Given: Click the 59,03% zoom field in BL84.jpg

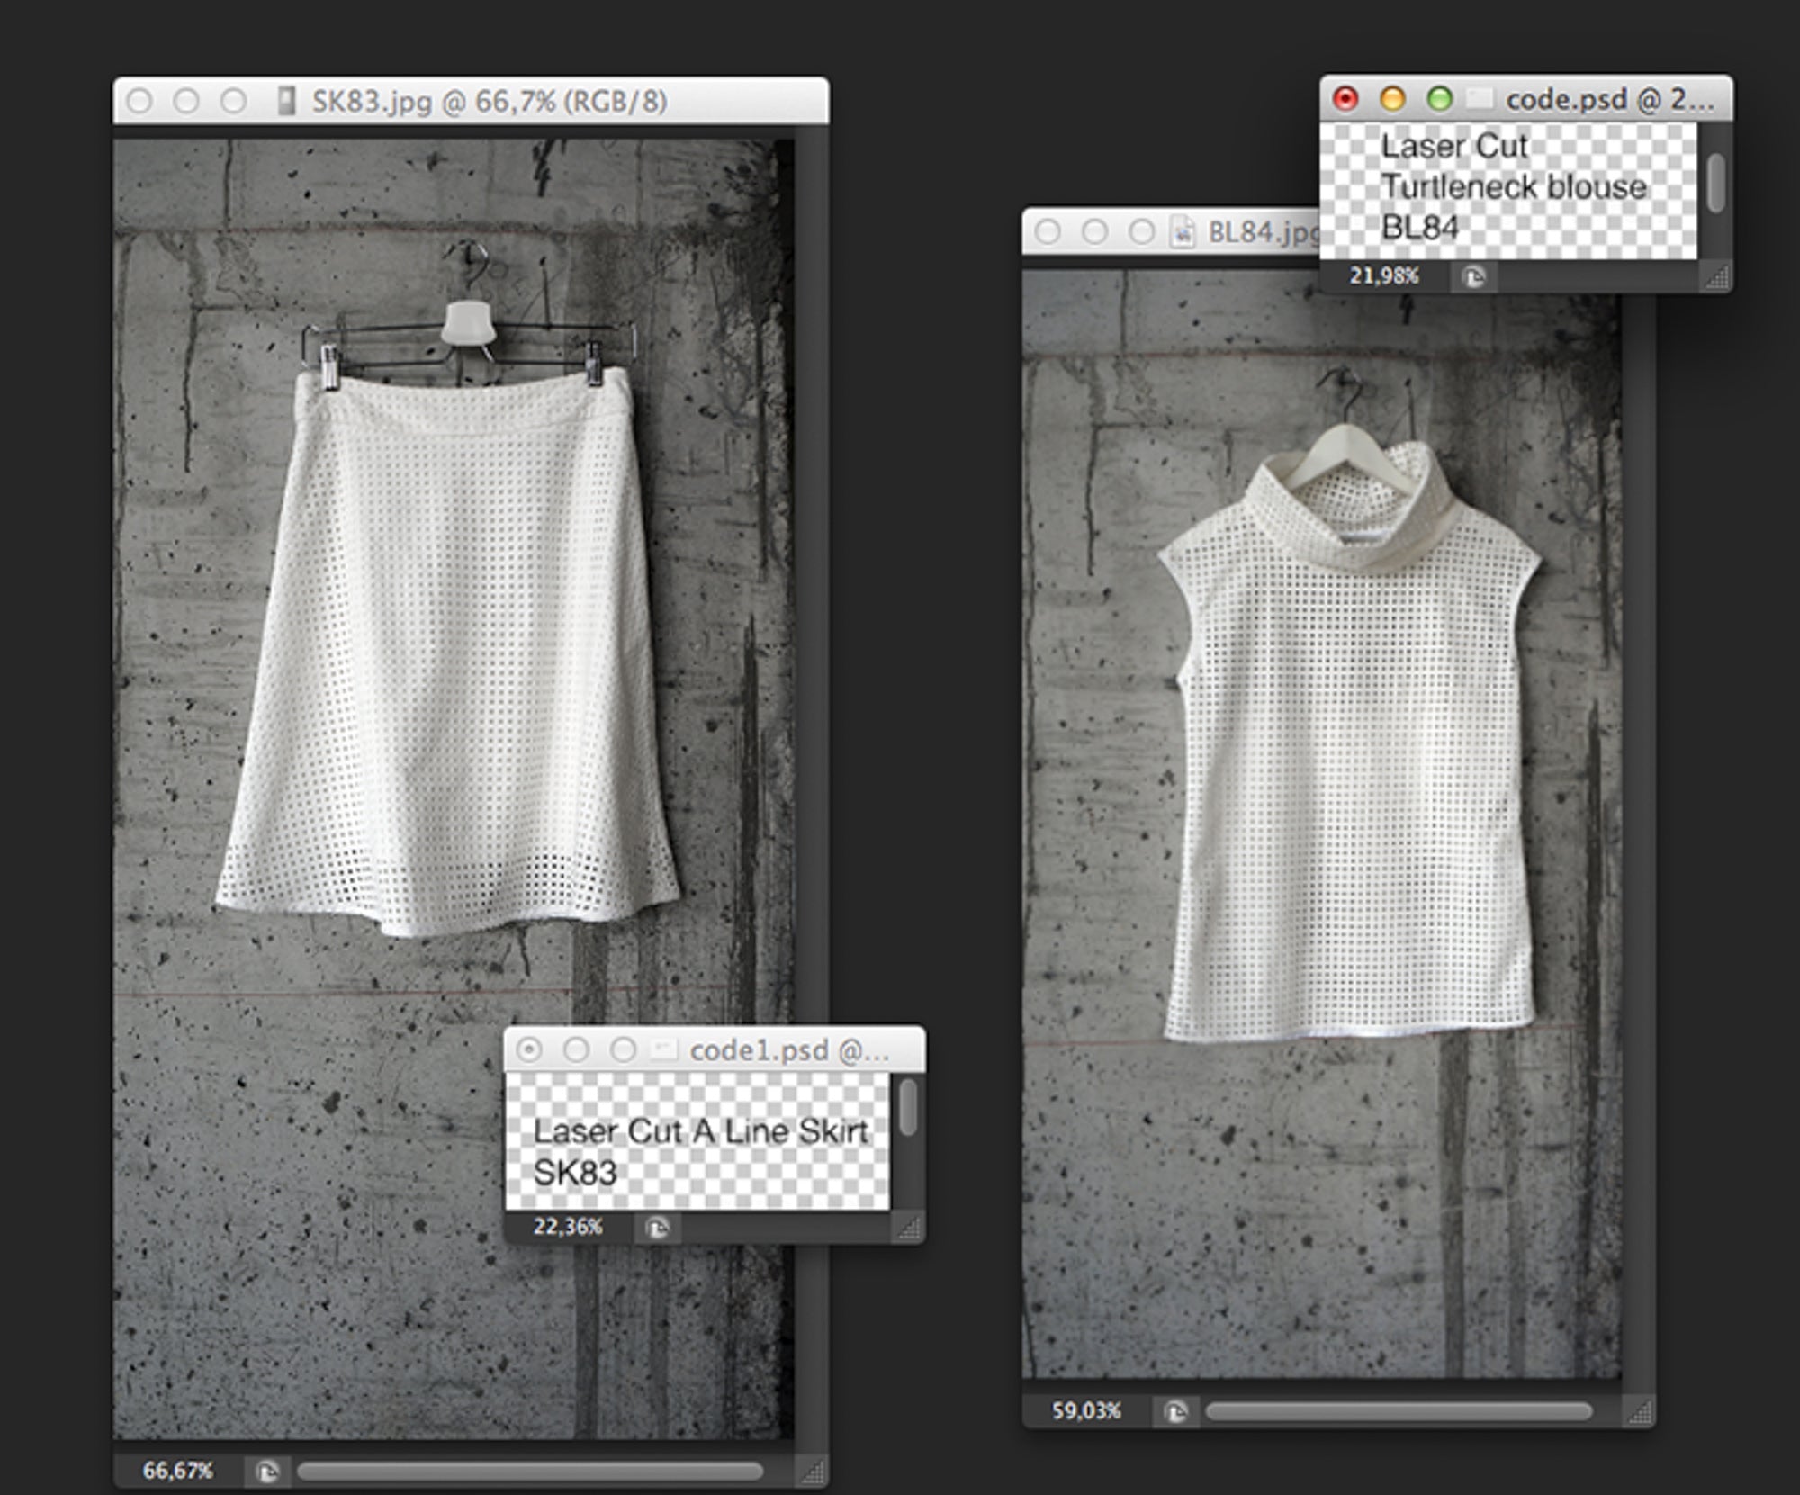Looking at the screenshot, I should pos(1086,1410).
